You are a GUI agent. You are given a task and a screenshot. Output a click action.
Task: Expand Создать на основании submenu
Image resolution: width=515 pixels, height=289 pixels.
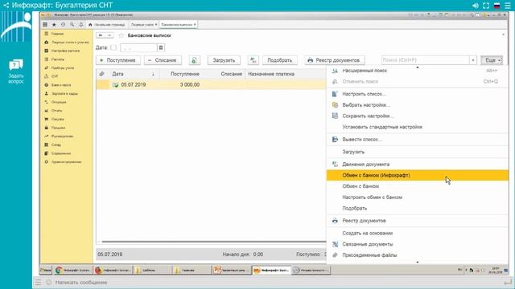click(418, 234)
